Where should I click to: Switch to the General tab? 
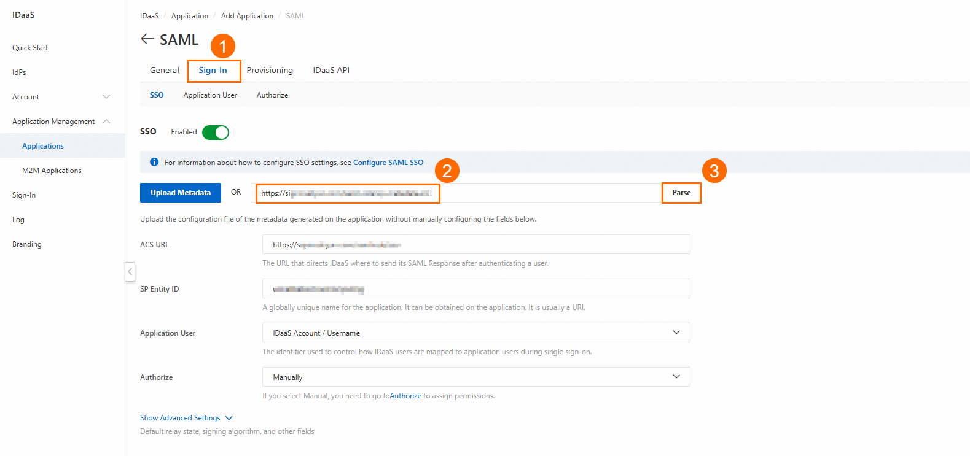tap(165, 70)
